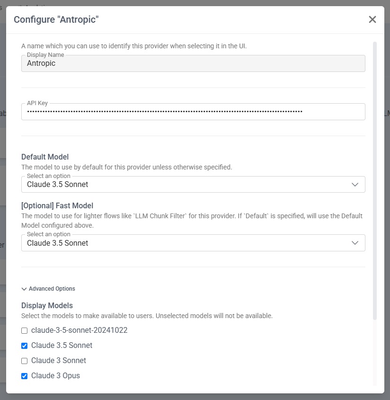Click the chevron icon beside Advanced Options

(x=24, y=289)
